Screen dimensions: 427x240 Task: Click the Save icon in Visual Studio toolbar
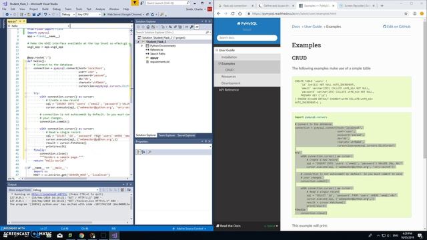(x=34, y=15)
